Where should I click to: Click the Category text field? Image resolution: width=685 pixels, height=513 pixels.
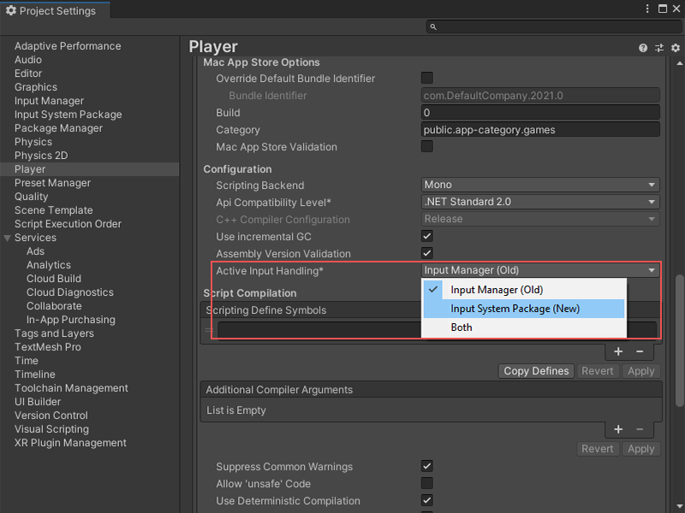(540, 130)
